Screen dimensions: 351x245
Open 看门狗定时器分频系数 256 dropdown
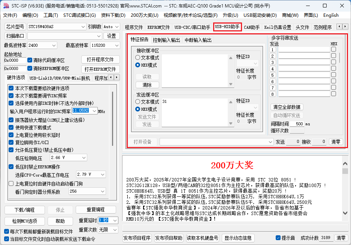click(87, 192)
